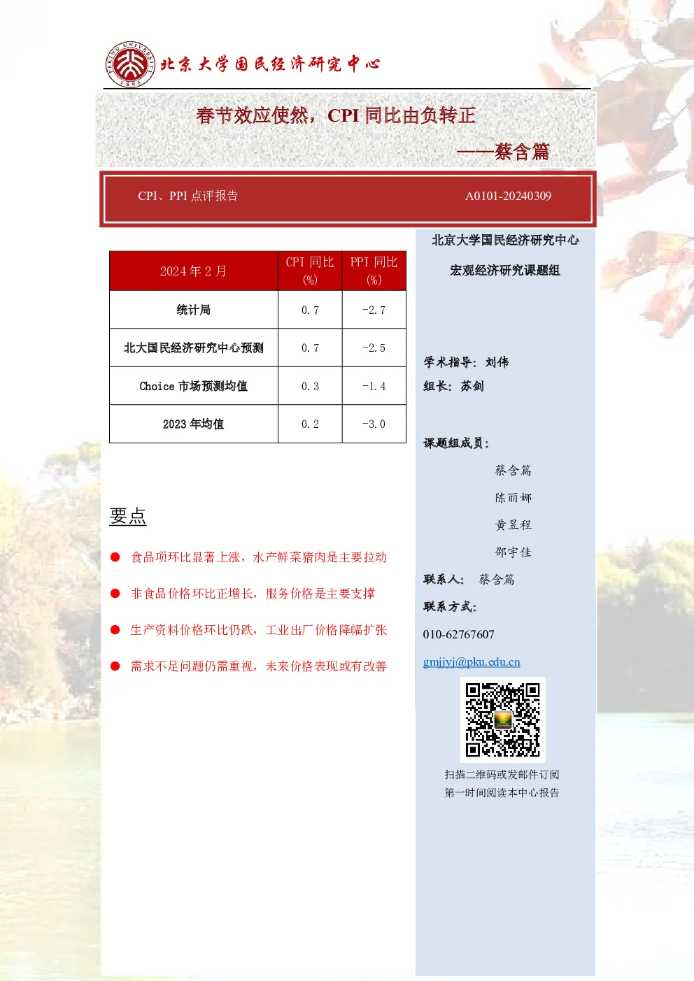This screenshot has width=694, height=981.
Task: Click the Peking University round logo
Action: coord(130,64)
